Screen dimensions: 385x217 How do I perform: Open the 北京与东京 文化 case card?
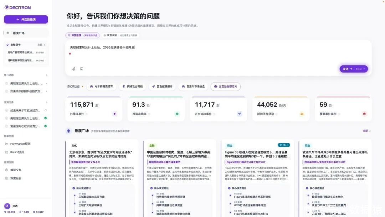(102, 178)
